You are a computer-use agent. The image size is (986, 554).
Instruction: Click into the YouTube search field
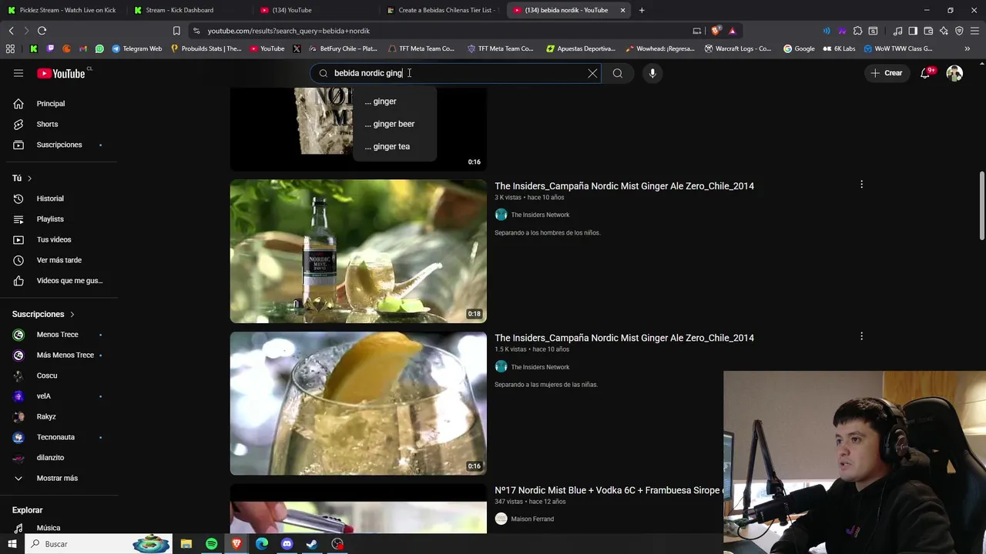456,73
